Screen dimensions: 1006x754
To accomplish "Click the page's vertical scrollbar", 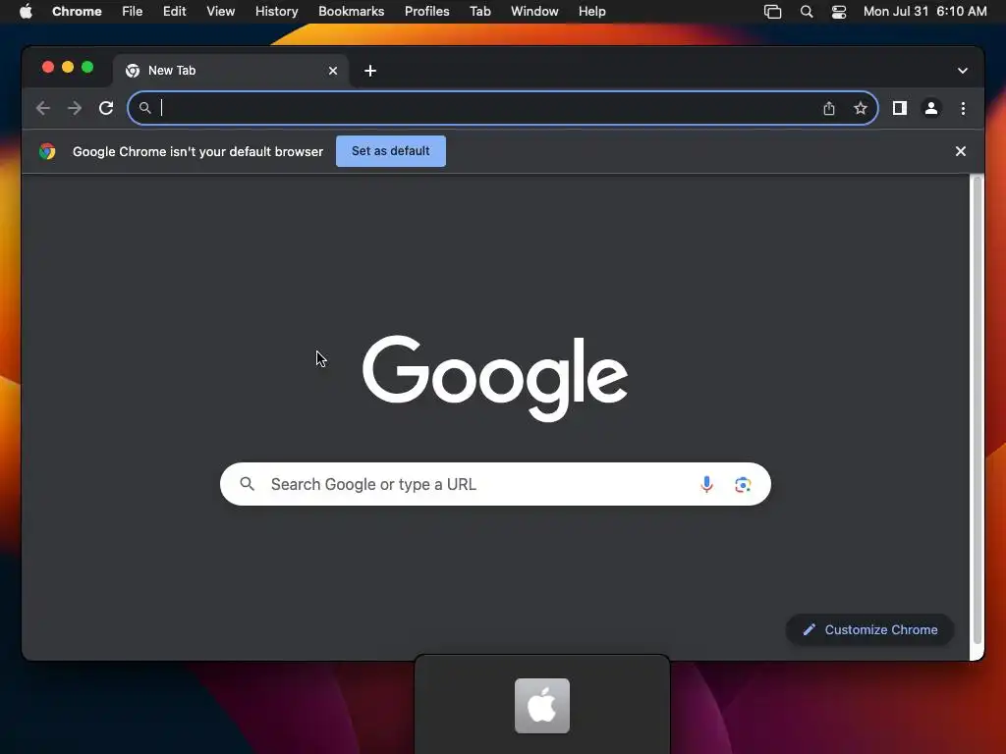I will click(x=978, y=410).
